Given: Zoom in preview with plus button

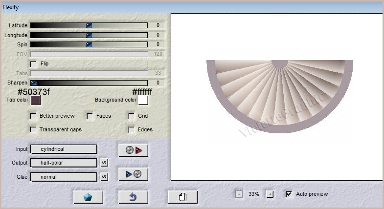Looking at the screenshot, I should click(x=270, y=194).
